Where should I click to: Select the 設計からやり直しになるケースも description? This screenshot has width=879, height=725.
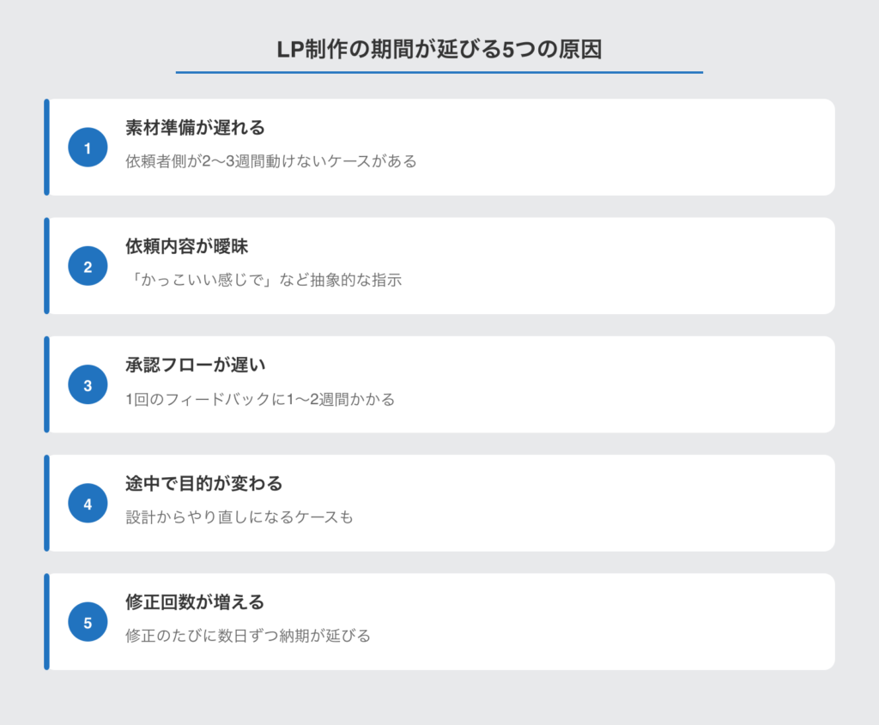[x=239, y=517]
